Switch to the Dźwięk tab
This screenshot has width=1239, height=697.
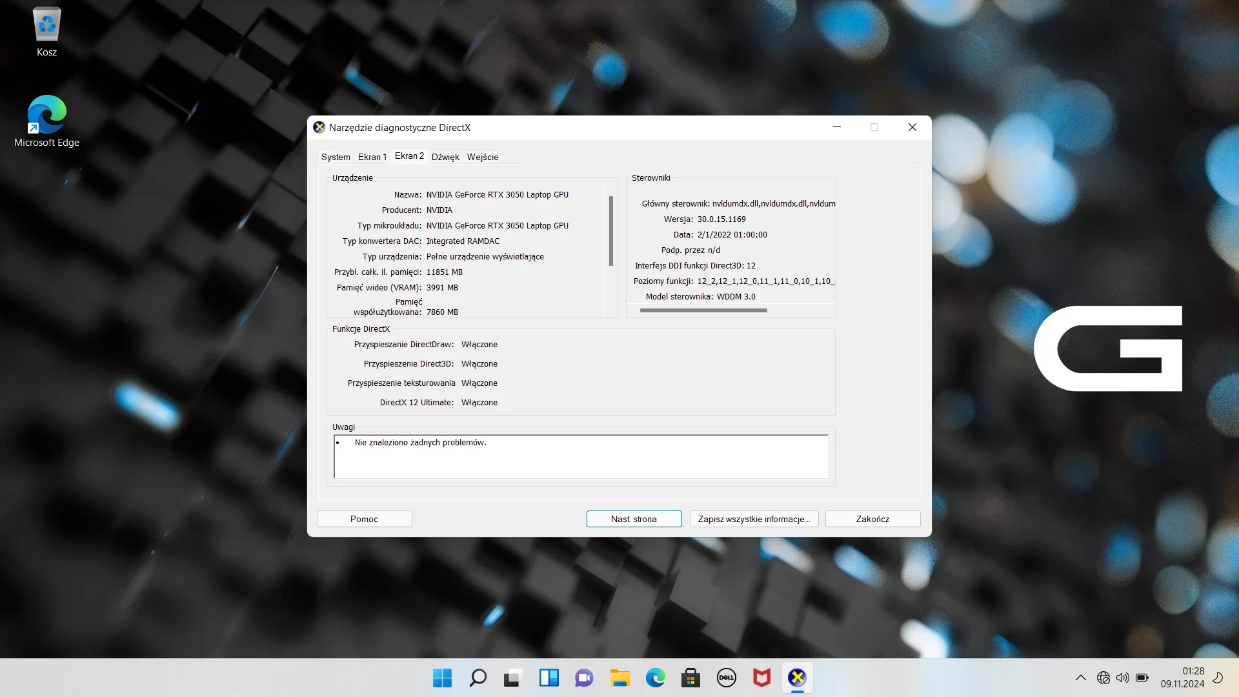click(445, 156)
